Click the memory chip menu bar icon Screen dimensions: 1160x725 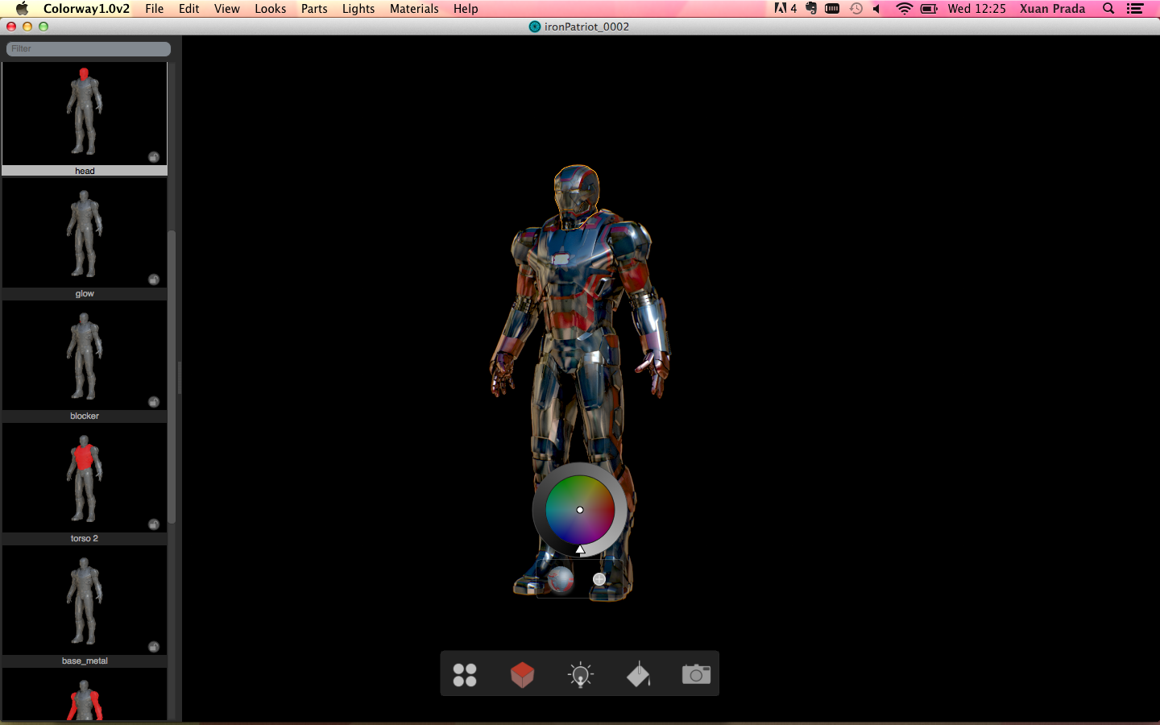coord(832,9)
